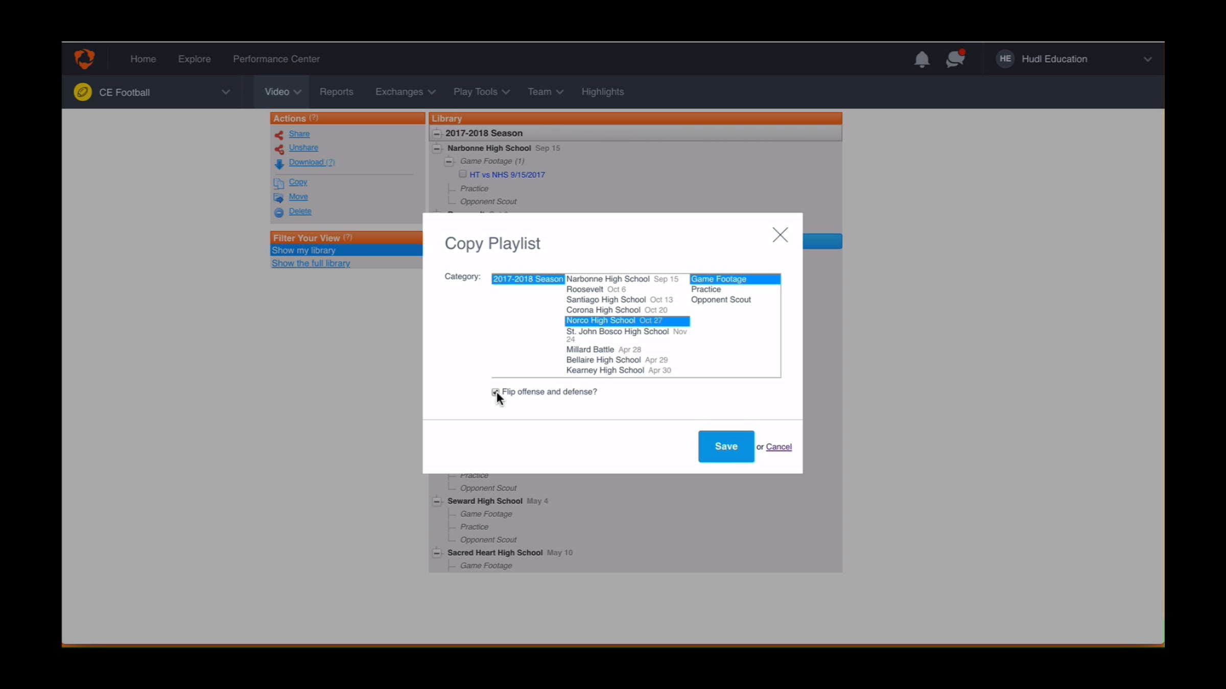1226x689 pixels.
Task: Toggle Flip offense and defense checkbox
Action: pos(495,392)
